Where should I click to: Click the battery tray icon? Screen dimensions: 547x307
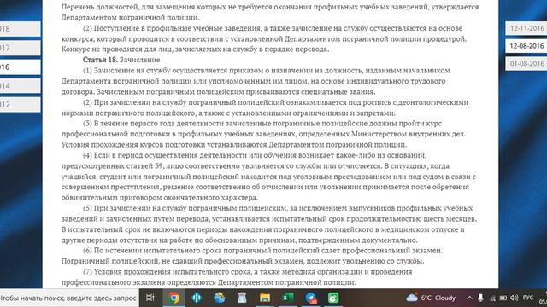click(x=503, y=298)
